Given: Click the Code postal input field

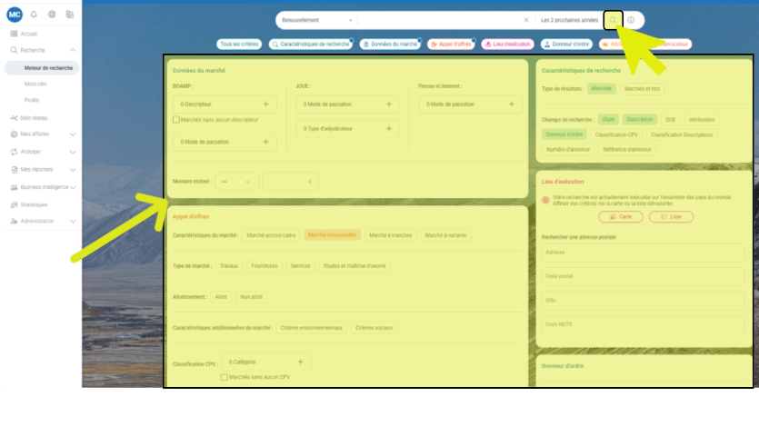Looking at the screenshot, I should [x=641, y=276].
